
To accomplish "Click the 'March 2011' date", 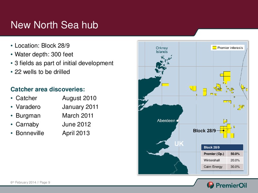I will pos(78,115).
